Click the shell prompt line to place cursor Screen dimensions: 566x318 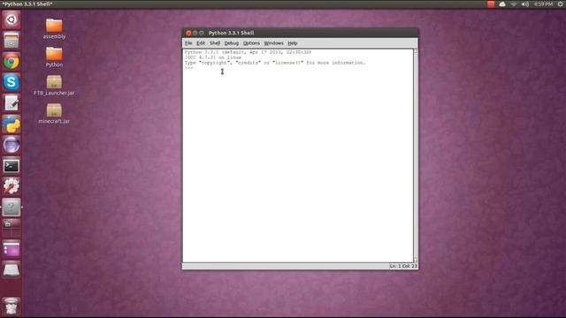pyautogui.click(x=298, y=68)
